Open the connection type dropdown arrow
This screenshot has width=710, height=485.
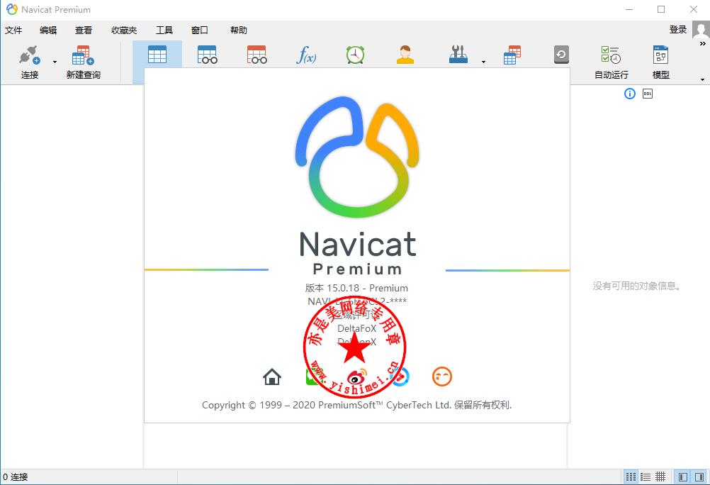tap(55, 62)
